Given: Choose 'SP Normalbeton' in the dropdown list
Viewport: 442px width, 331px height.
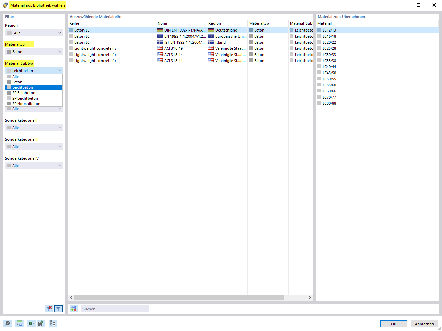Looking at the screenshot, I should tap(34, 104).
